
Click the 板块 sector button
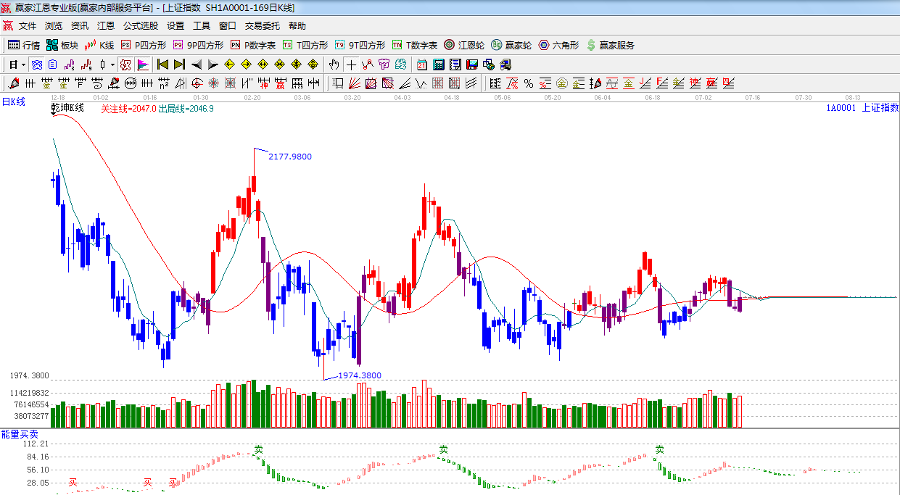[x=62, y=45]
